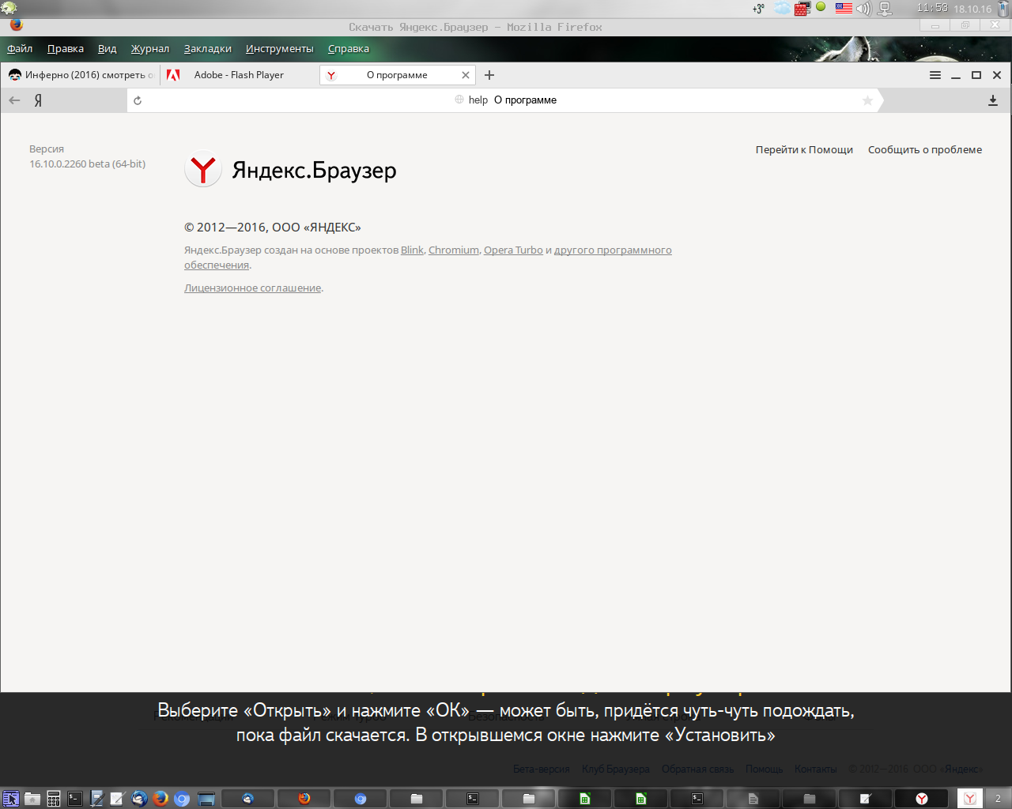The width and height of the screenshot is (1012, 809).
Task: Click 'Сообщить о проблеме' link
Action: (x=924, y=150)
